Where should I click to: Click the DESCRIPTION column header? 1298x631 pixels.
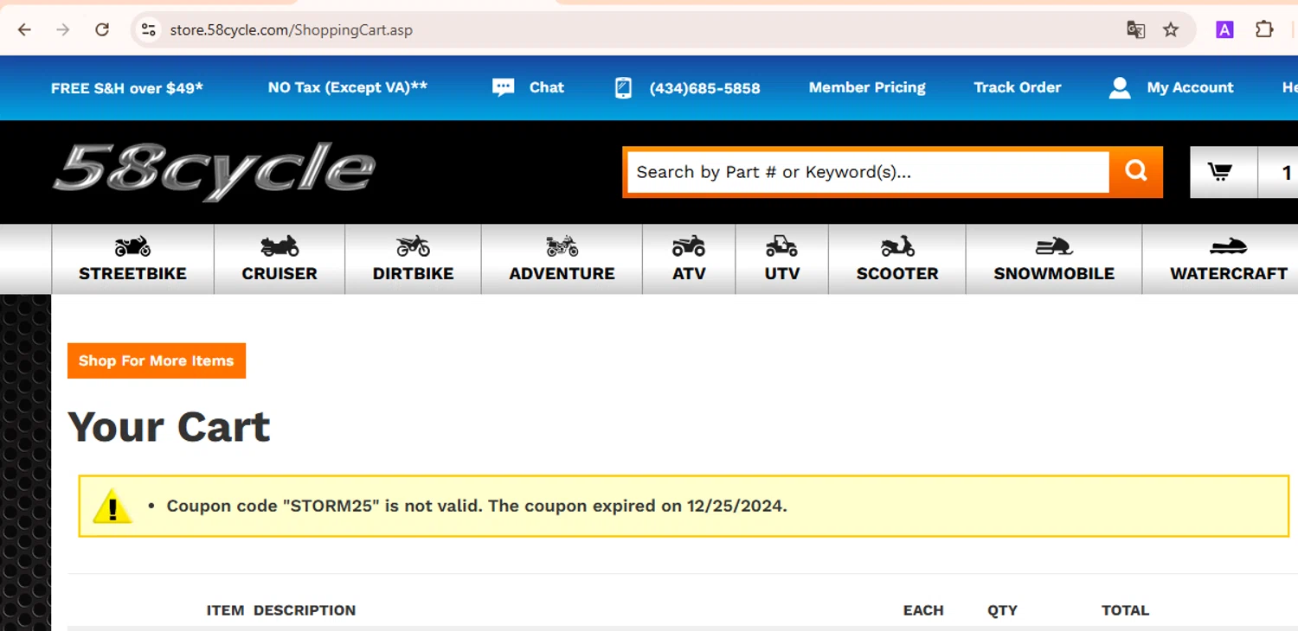click(x=305, y=610)
